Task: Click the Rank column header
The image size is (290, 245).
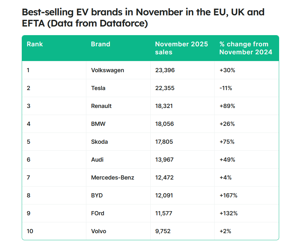Action: pyautogui.click(x=35, y=44)
